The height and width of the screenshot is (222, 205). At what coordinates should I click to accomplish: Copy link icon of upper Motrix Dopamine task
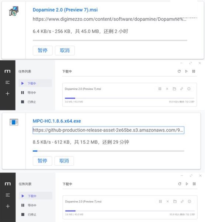click(x=181, y=89)
